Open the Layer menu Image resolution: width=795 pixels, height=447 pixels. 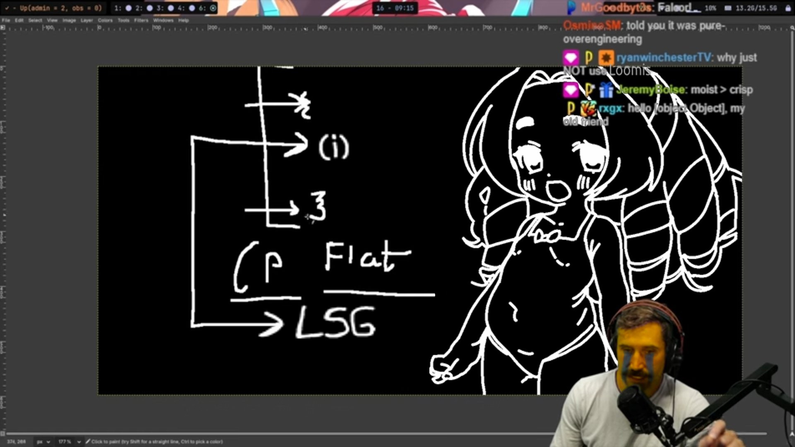point(87,20)
